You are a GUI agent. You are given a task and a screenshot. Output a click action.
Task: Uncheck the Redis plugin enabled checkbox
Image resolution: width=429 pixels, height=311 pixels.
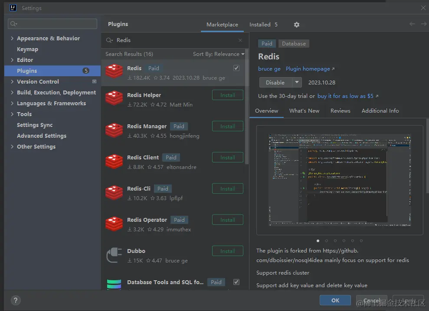click(x=236, y=68)
